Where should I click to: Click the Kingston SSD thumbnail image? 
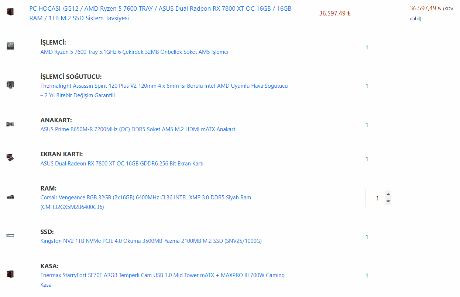click(10, 235)
